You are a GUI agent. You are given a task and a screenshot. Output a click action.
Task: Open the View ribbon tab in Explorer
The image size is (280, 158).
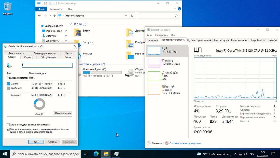(x=70, y=9)
